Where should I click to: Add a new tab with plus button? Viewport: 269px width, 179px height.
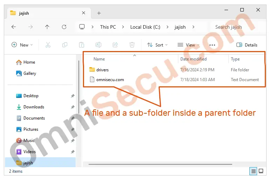[99, 13]
